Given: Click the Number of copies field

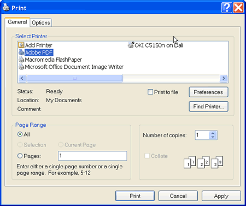Looking at the screenshot, I should coord(202,135).
